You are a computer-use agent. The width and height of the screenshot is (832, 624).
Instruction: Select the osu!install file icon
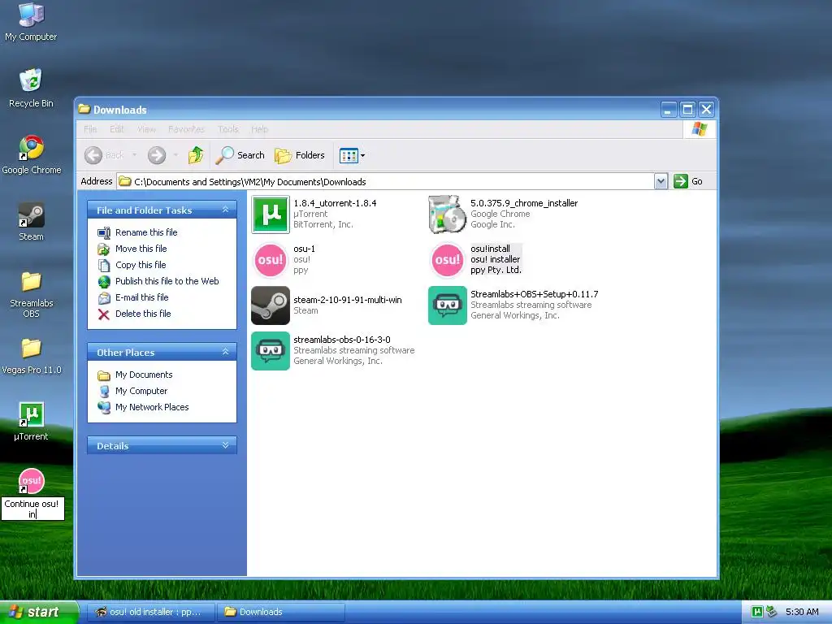pyautogui.click(x=448, y=260)
